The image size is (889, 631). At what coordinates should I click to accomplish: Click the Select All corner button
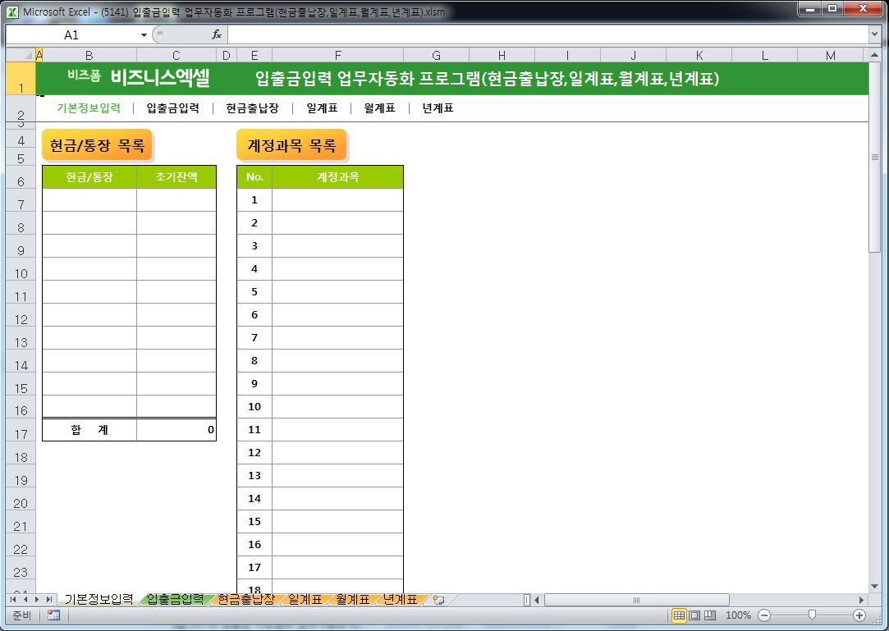click(21, 55)
